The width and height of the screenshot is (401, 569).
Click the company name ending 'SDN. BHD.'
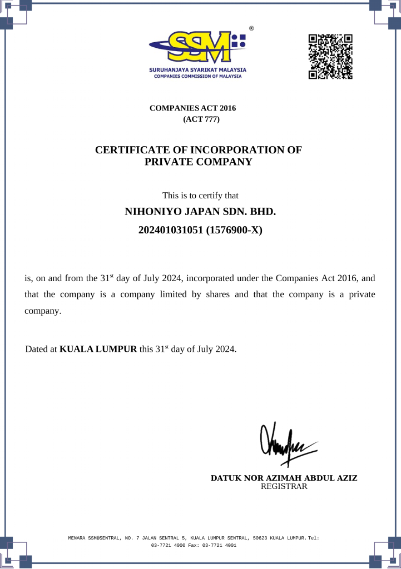pyautogui.click(x=200, y=212)
